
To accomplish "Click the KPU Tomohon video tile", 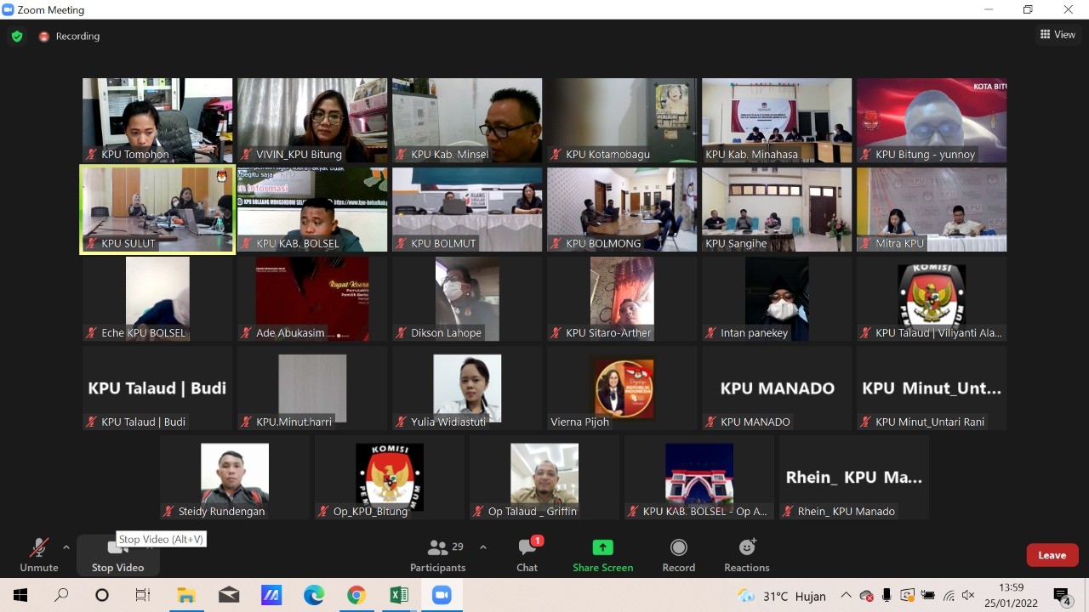I will coord(157,120).
